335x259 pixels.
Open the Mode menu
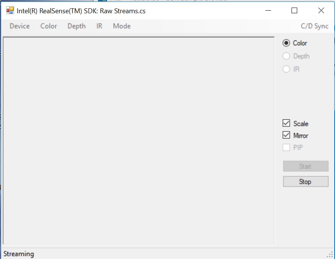(122, 26)
